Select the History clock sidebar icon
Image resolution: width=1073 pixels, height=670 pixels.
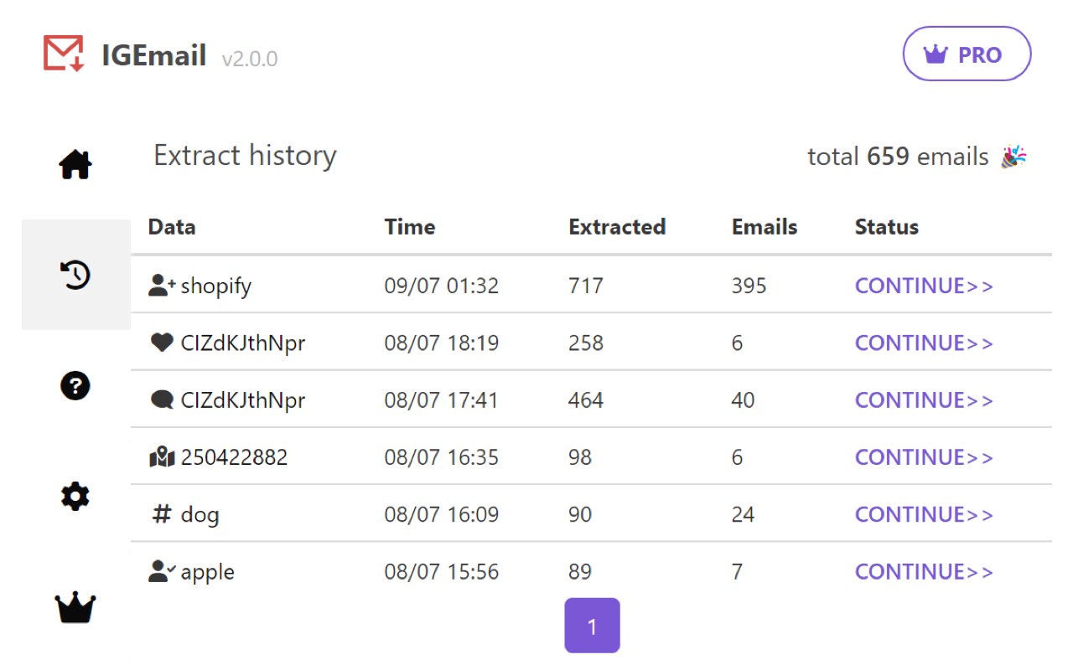pos(75,275)
